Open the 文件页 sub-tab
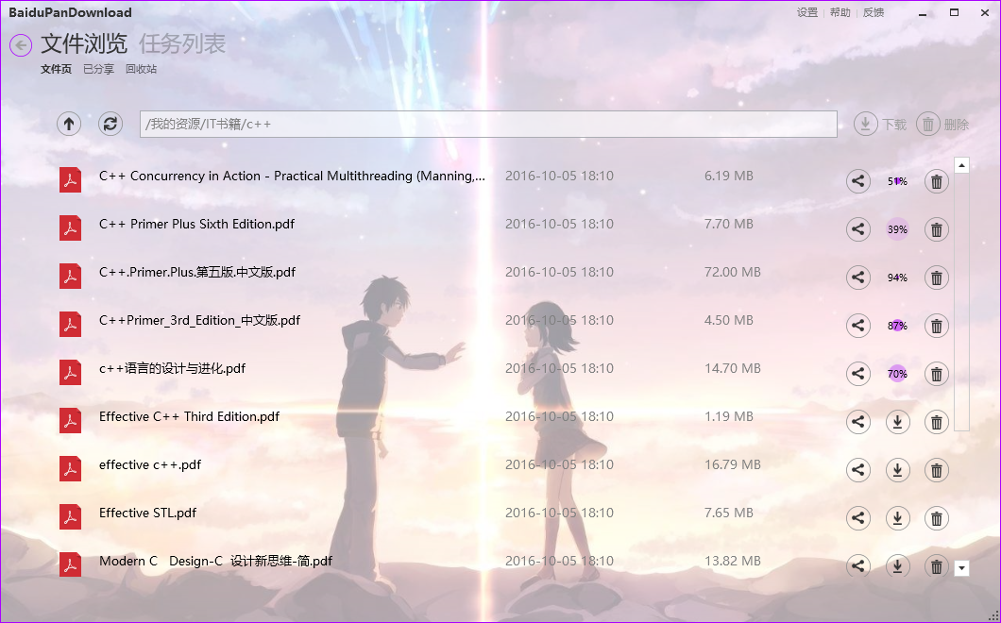 point(56,69)
